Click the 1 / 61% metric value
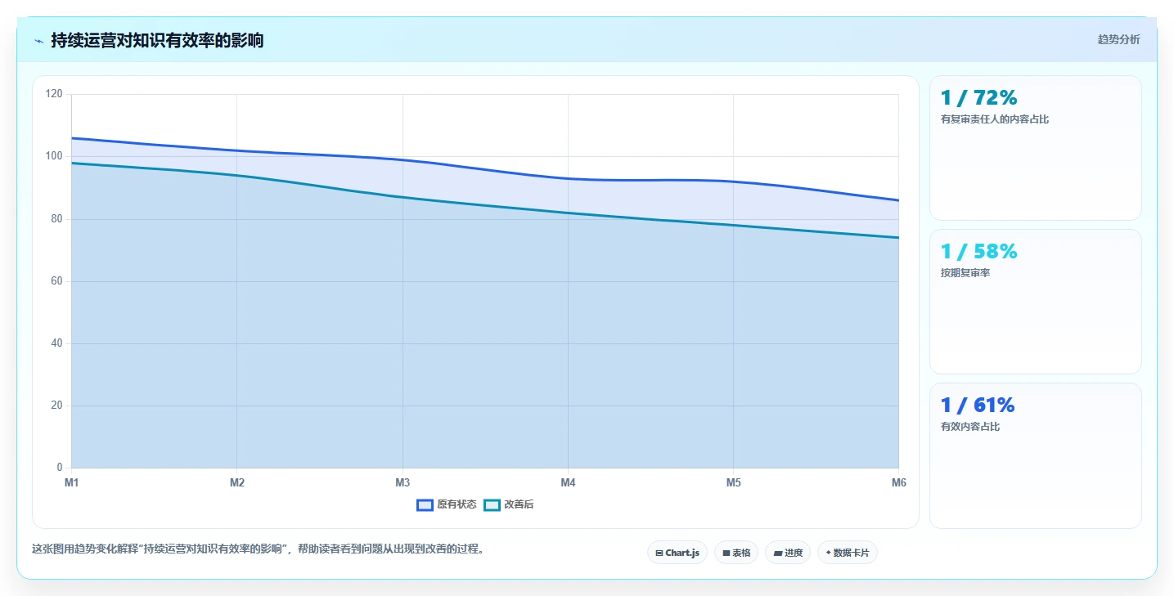The width and height of the screenshot is (1174, 596). (x=978, y=406)
